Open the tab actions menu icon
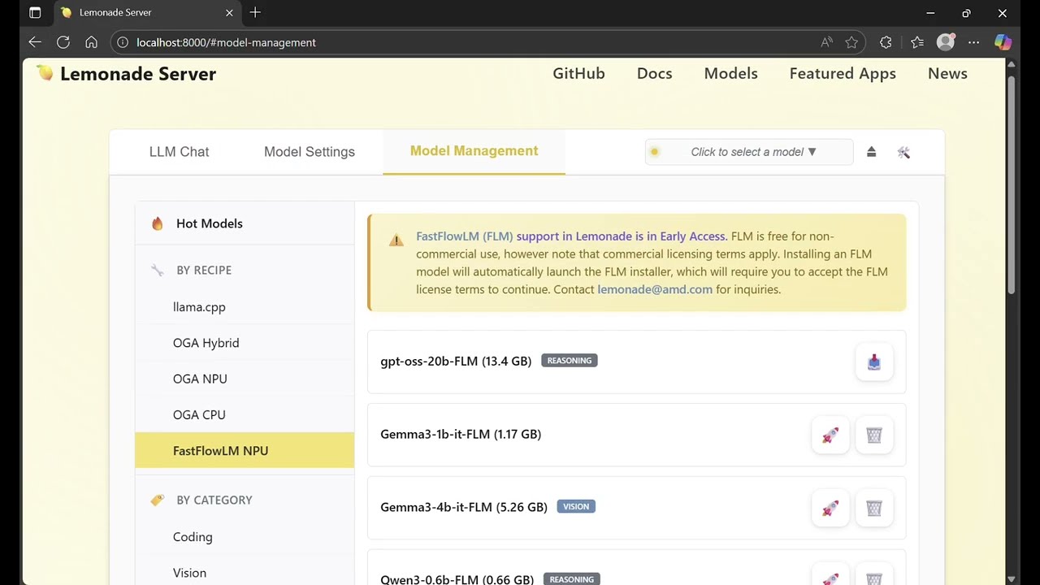 tap(35, 12)
